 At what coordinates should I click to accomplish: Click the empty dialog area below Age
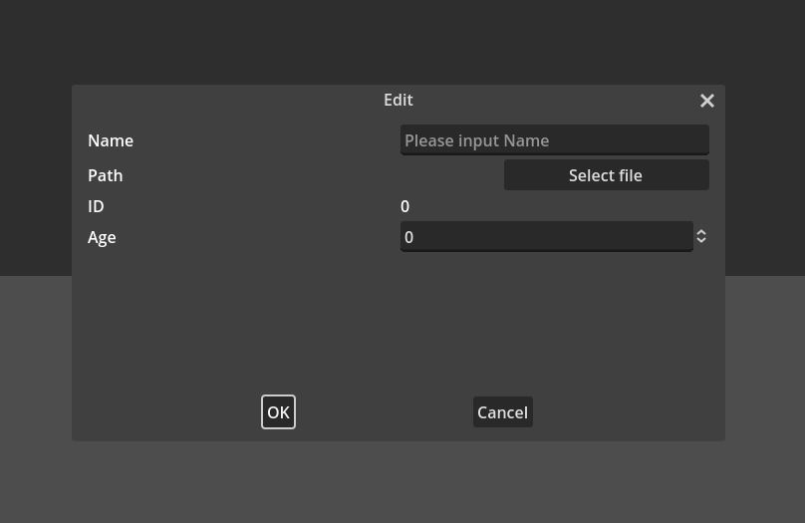[x=399, y=319]
